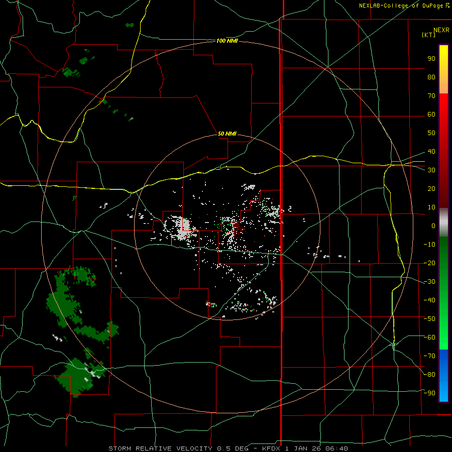The width and height of the screenshot is (452, 452).
Task: Select the -90 value on the velocity scale
Action: (x=429, y=393)
